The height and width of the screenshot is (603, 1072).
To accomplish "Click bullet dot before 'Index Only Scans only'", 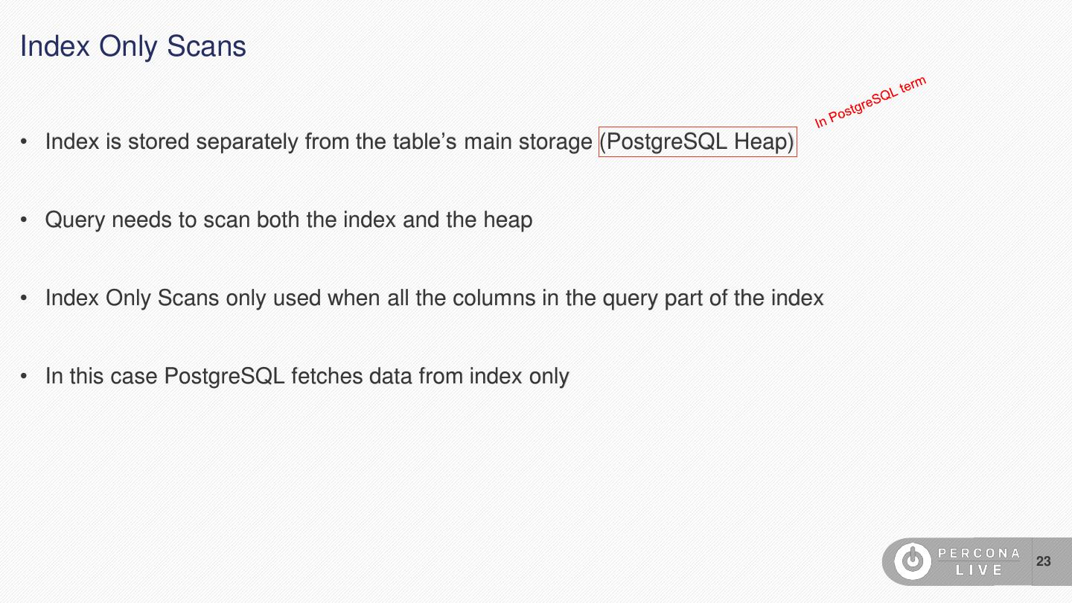I will click(25, 299).
